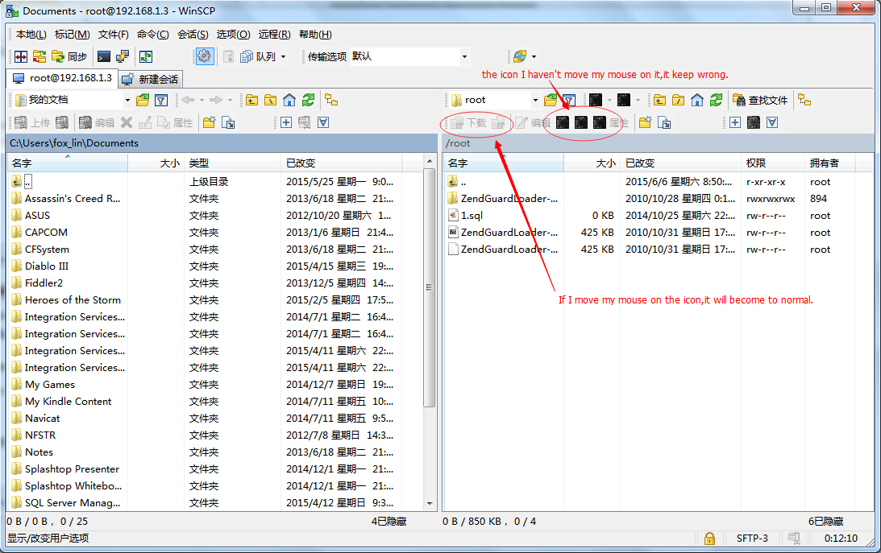The height and width of the screenshot is (553, 881).
Task: Open local panel filter icon
Action: pos(161,100)
